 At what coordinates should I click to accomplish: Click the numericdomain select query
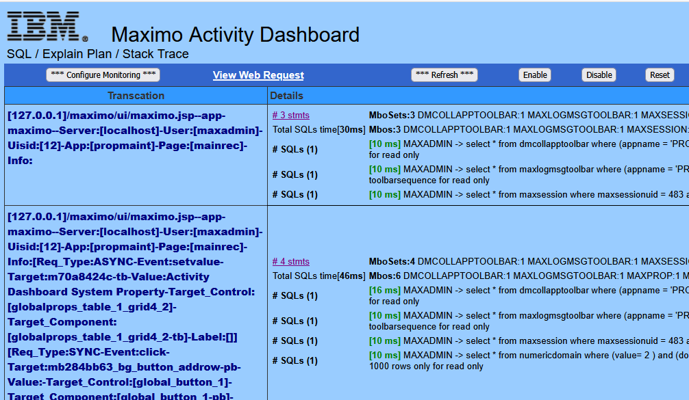coord(529,360)
